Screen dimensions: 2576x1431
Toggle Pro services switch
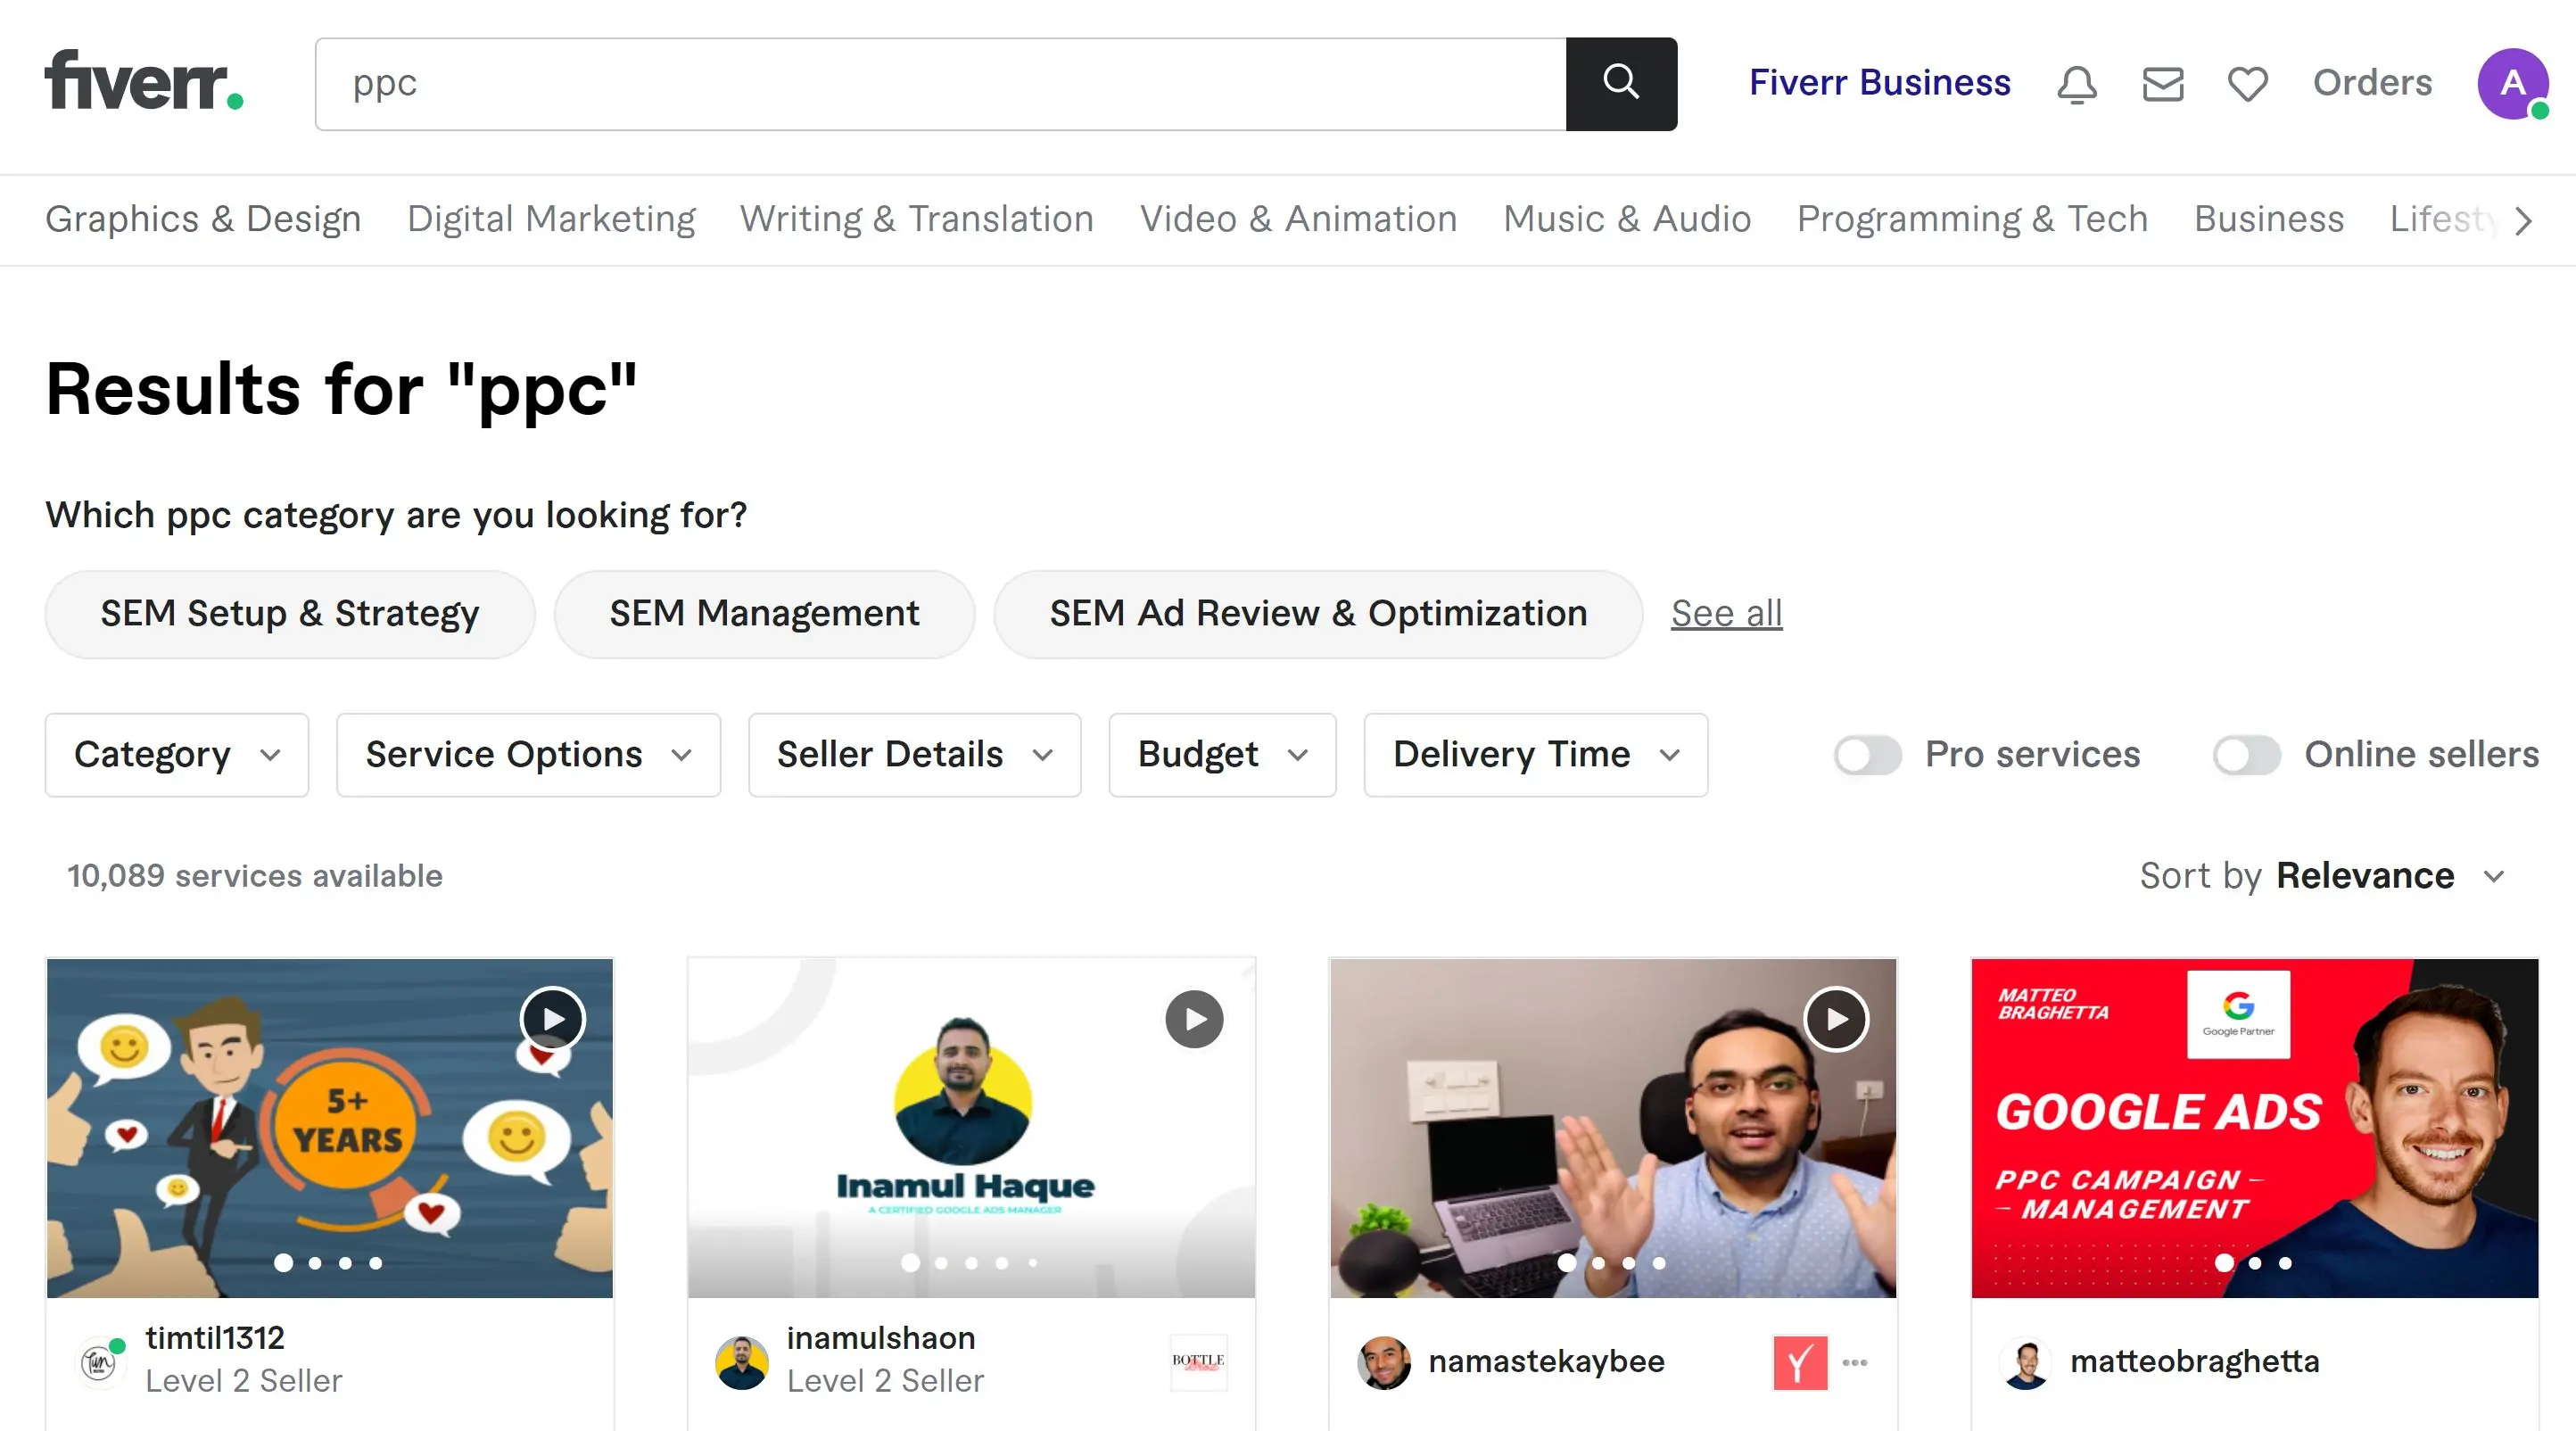pyautogui.click(x=1867, y=755)
